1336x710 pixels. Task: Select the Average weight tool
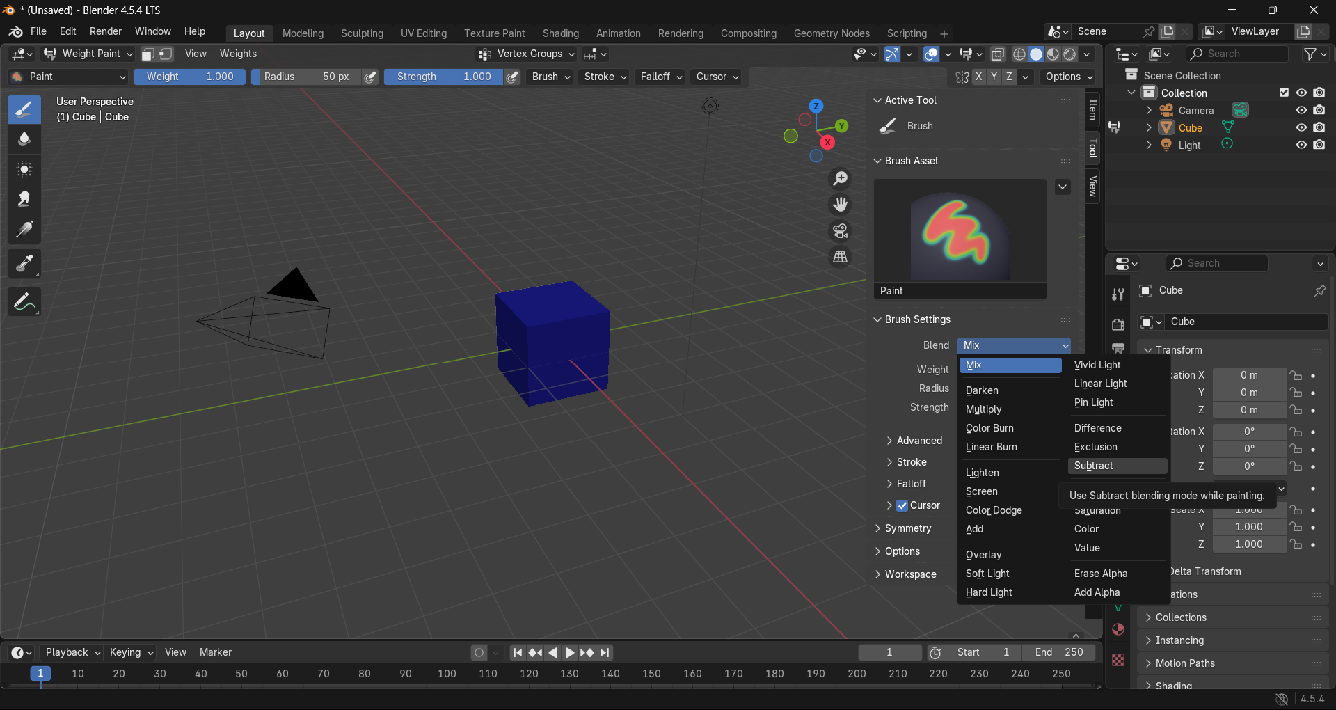[24, 169]
